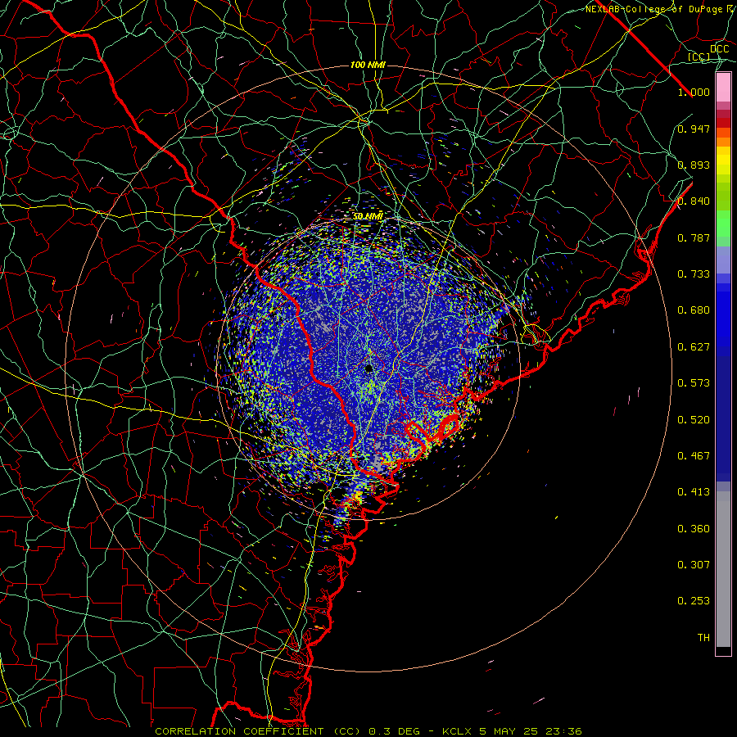Click the 0.947 scale value
The image size is (737, 737).
(x=694, y=129)
